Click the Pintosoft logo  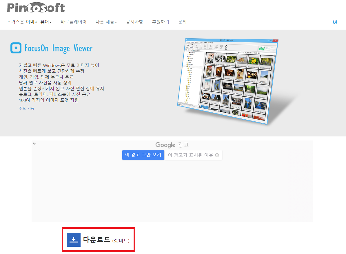coord(36,8)
